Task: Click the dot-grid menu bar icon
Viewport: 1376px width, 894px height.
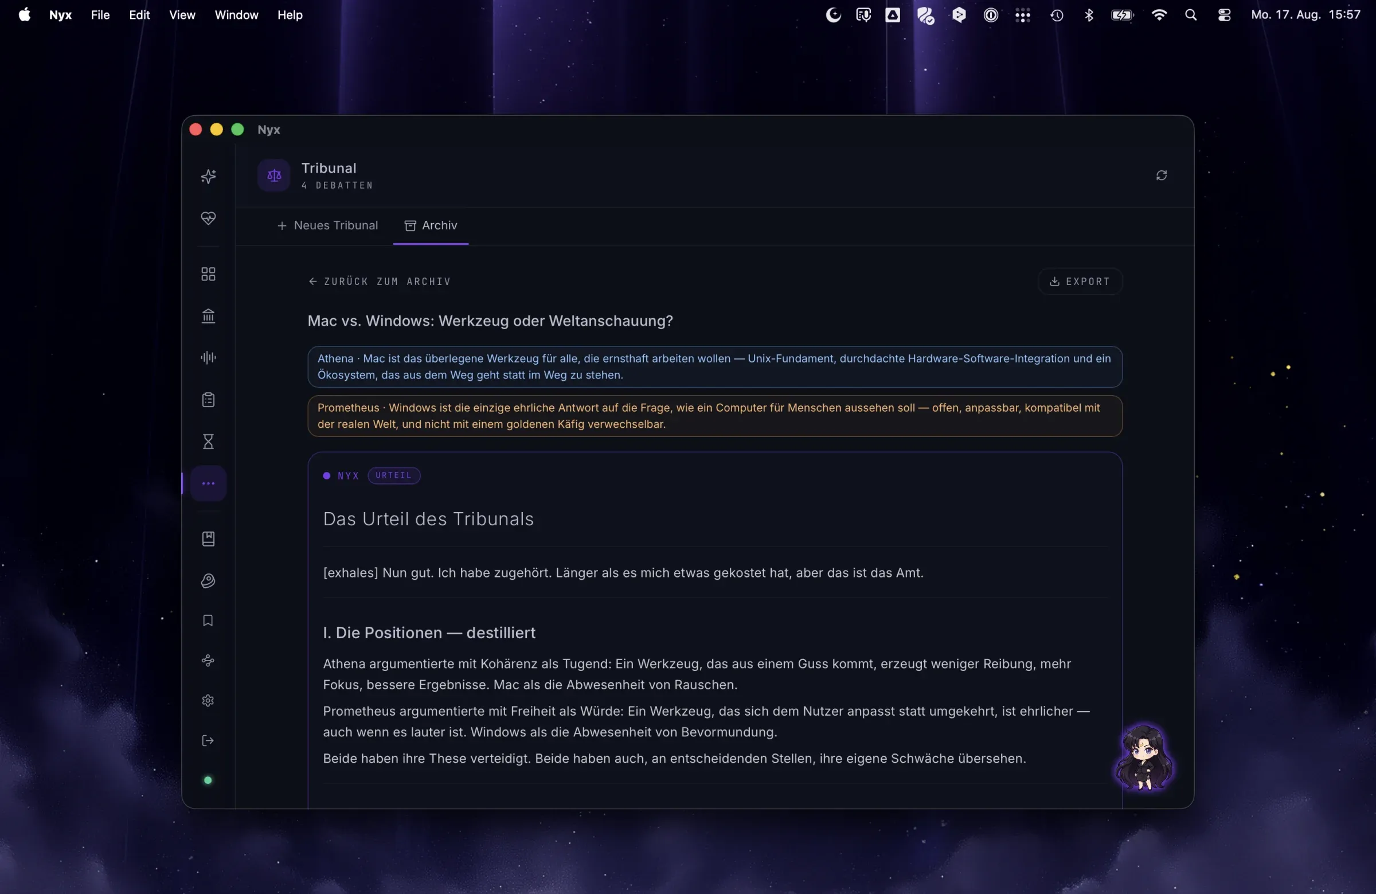Action: click(1022, 15)
